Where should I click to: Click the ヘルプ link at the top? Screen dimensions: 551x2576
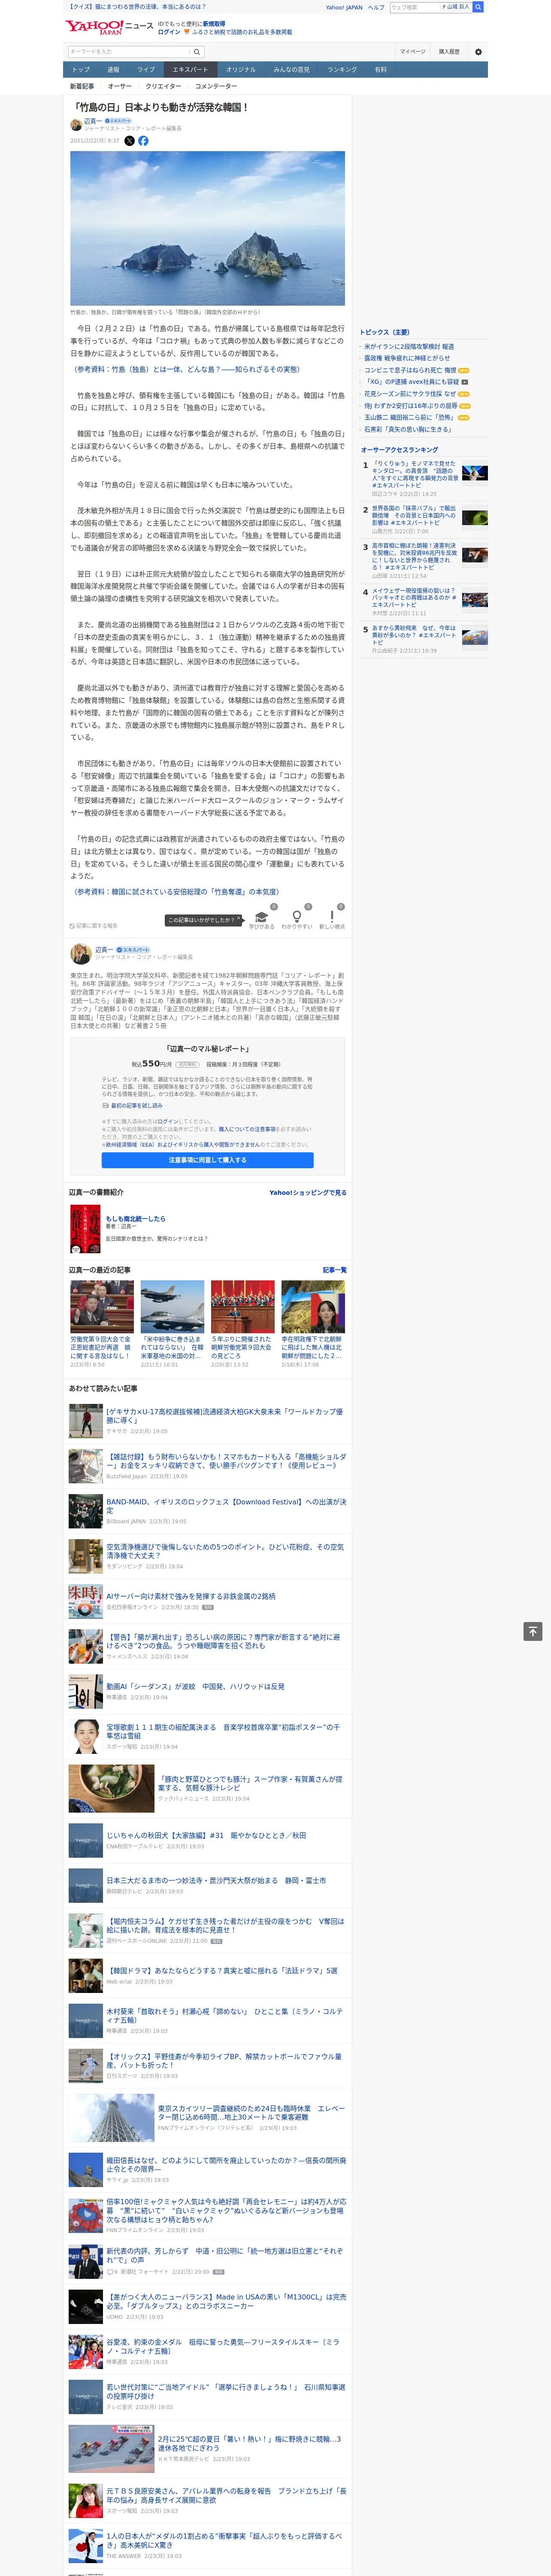(x=376, y=7)
